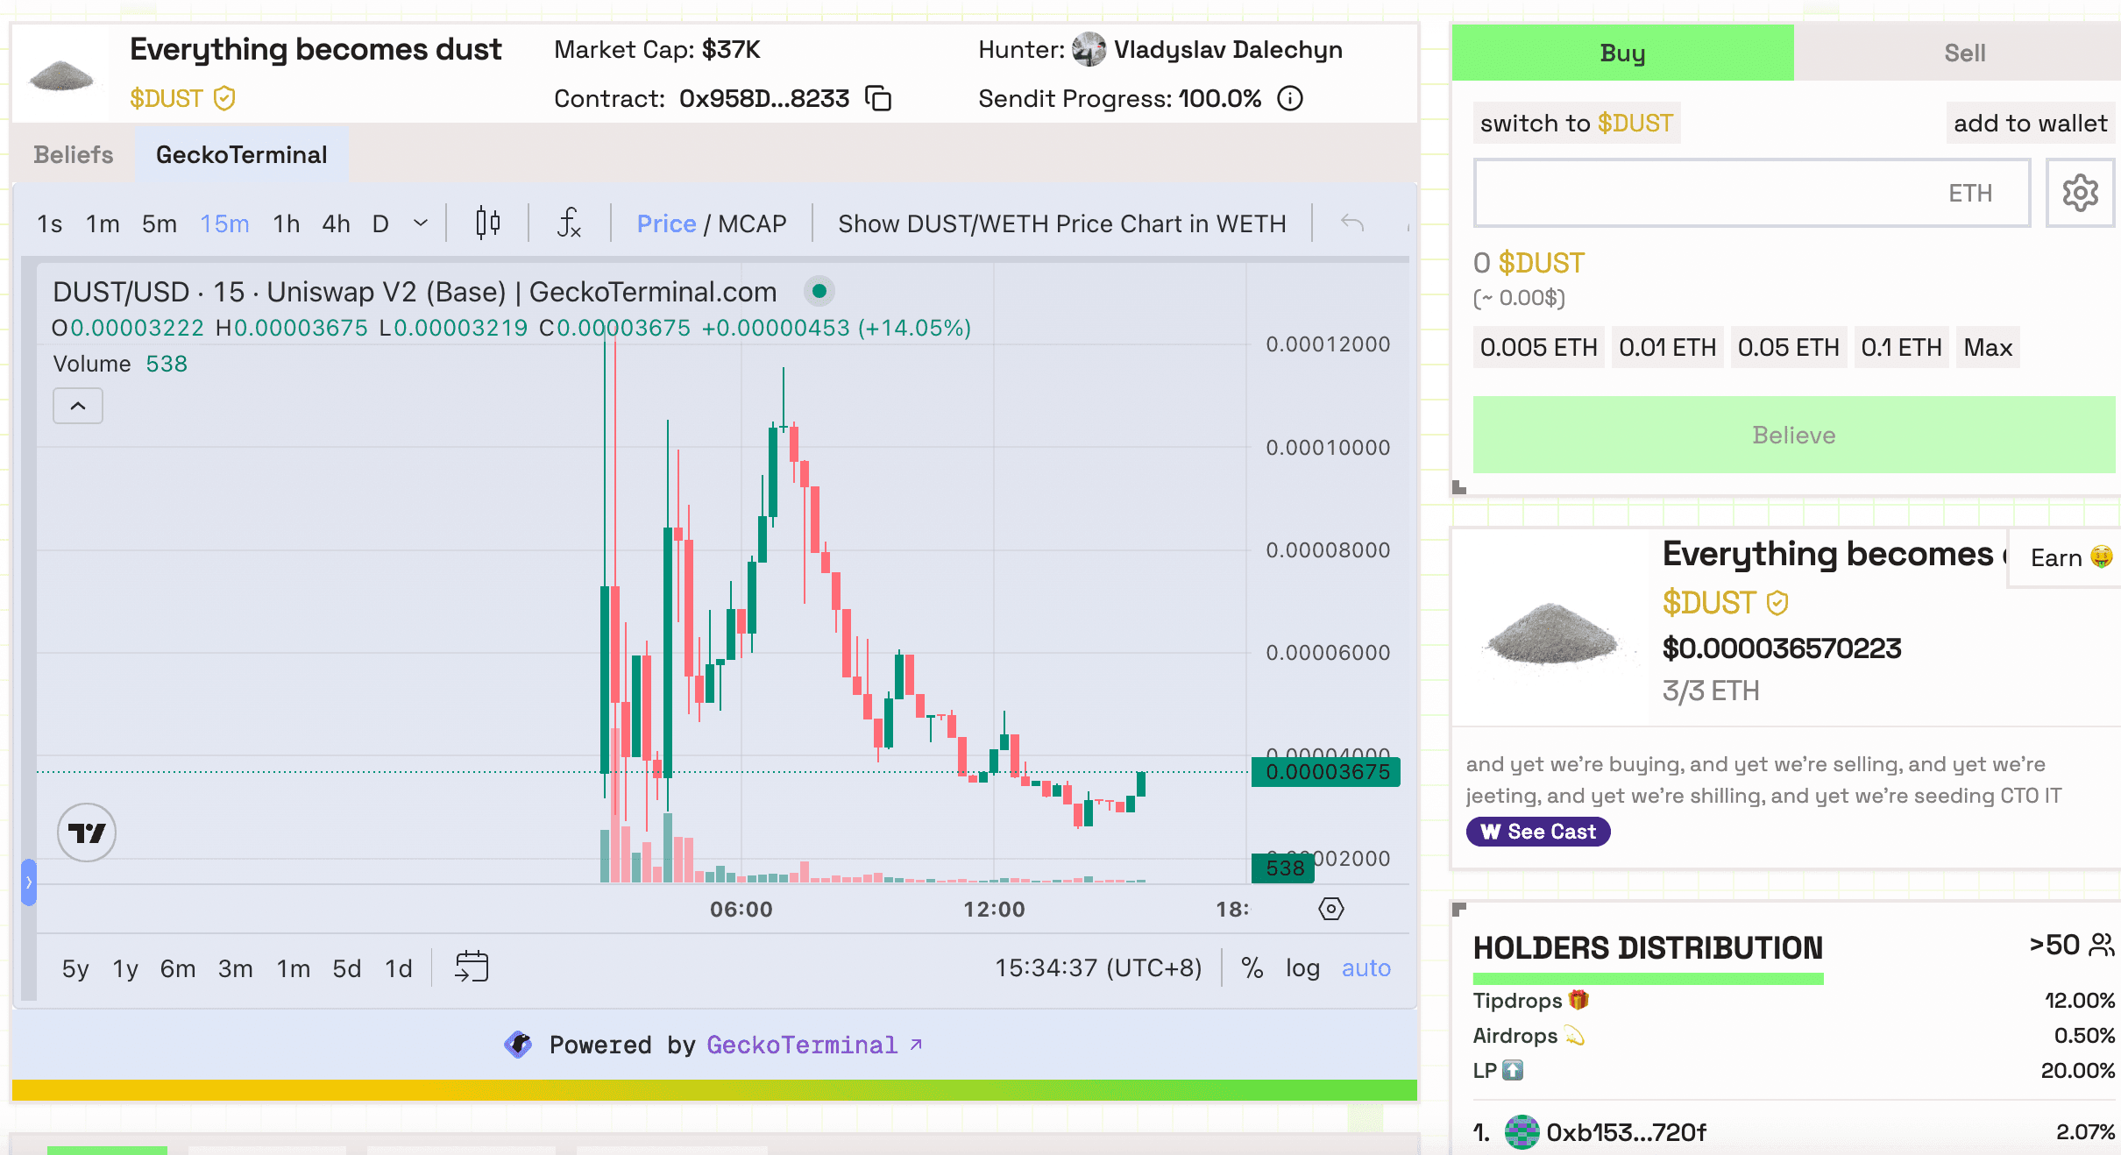This screenshot has height=1155, width=2121.
Task: Switch to the Sell tab
Action: click(x=1964, y=53)
